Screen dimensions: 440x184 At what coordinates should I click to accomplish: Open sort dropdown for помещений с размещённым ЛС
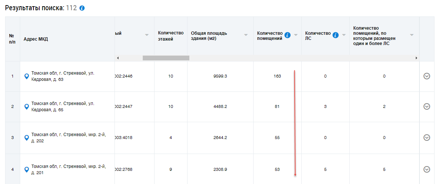click(412, 35)
